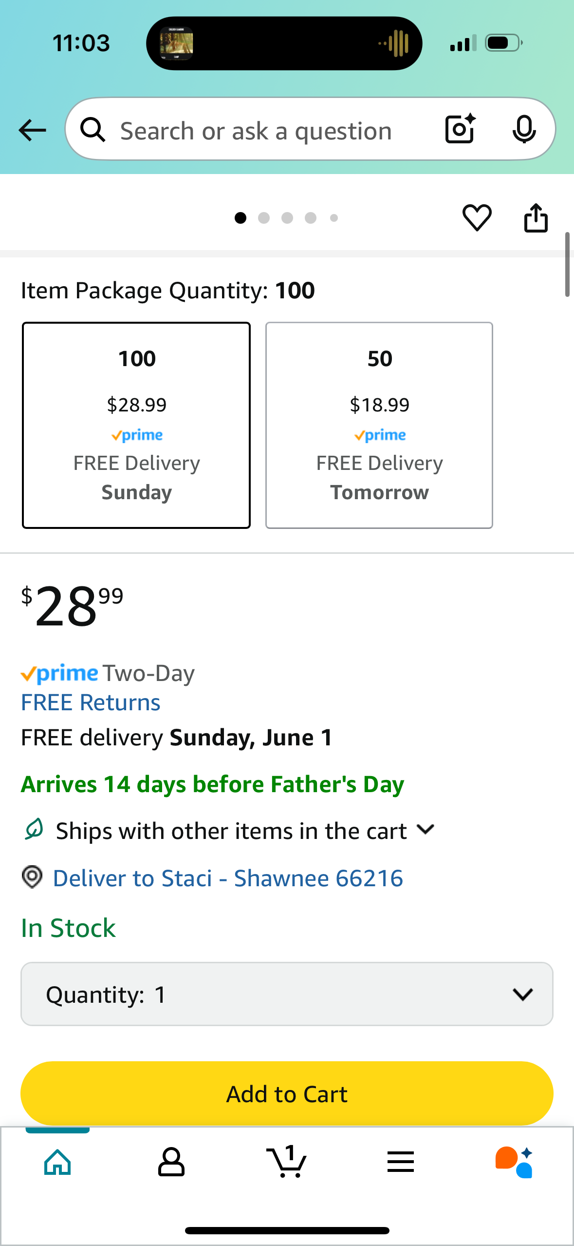This screenshot has height=1246, width=574.
Task: Open the shopping cart icon
Action: pyautogui.click(x=287, y=1161)
